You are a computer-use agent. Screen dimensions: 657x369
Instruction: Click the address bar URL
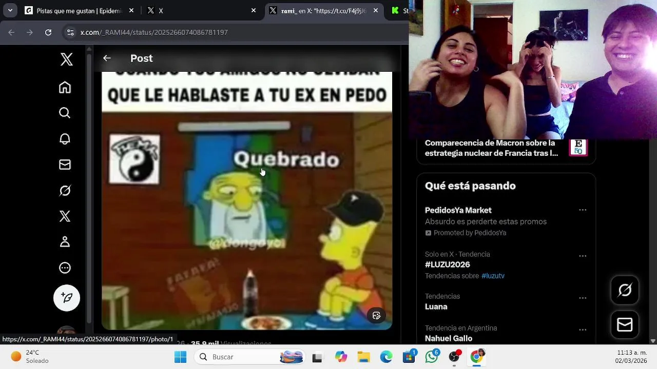pos(154,32)
